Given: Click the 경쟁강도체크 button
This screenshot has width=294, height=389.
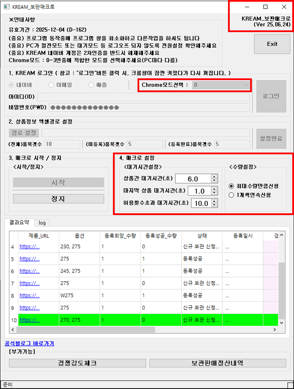Looking at the screenshot, I should (x=77, y=363).
